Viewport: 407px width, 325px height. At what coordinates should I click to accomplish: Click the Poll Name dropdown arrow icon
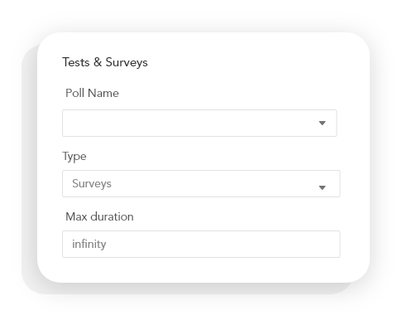click(322, 123)
